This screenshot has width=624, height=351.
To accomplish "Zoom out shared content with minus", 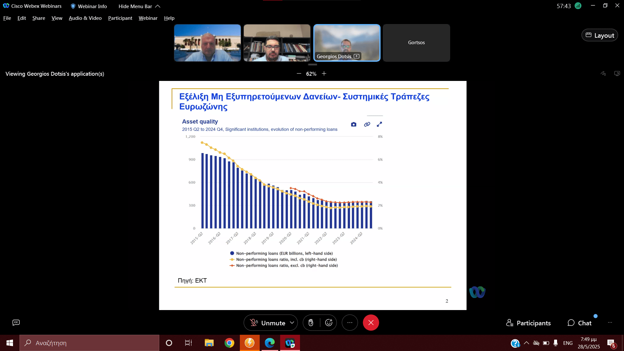I will tap(299, 74).
